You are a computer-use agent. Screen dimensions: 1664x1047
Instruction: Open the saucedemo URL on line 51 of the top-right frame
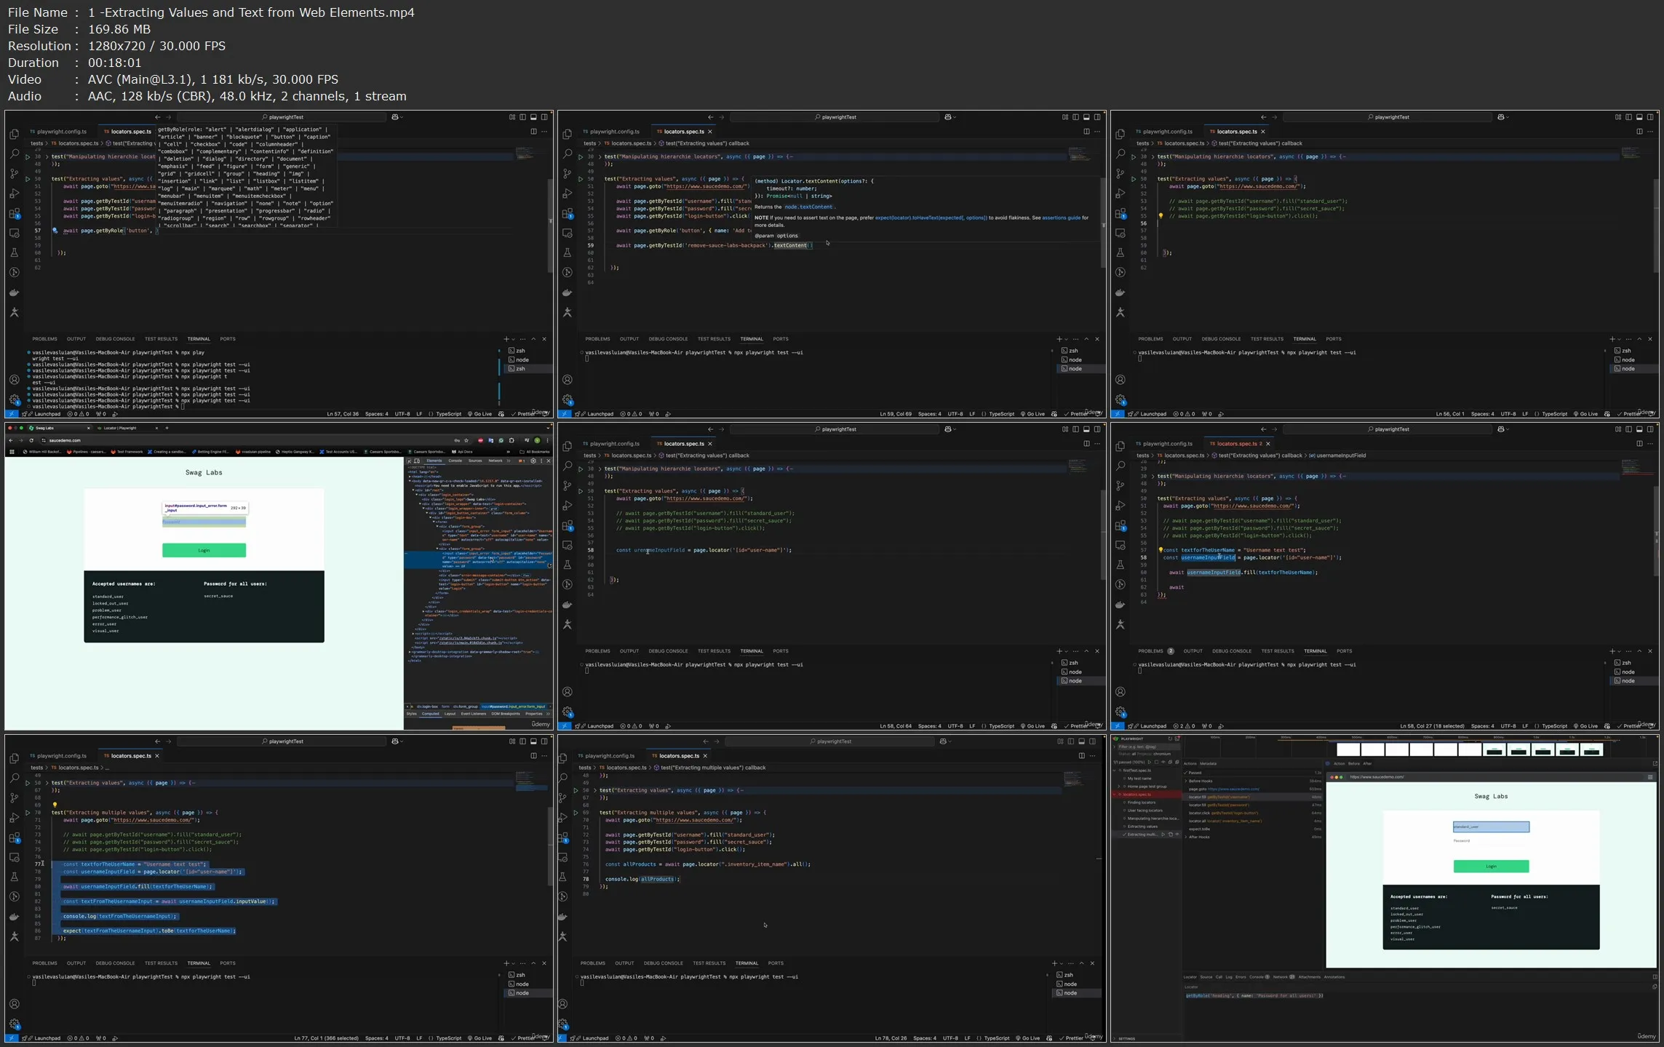point(1259,186)
